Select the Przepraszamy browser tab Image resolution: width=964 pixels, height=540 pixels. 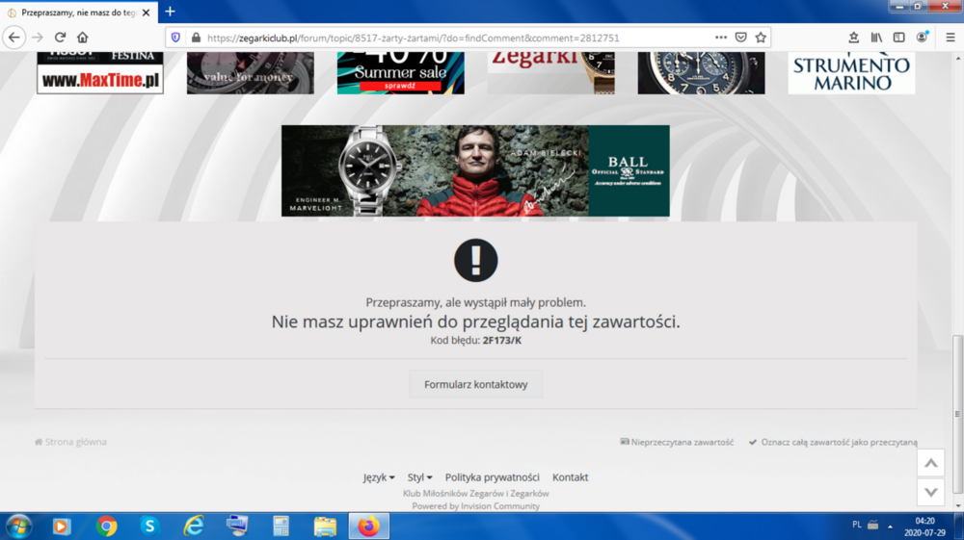point(79,13)
